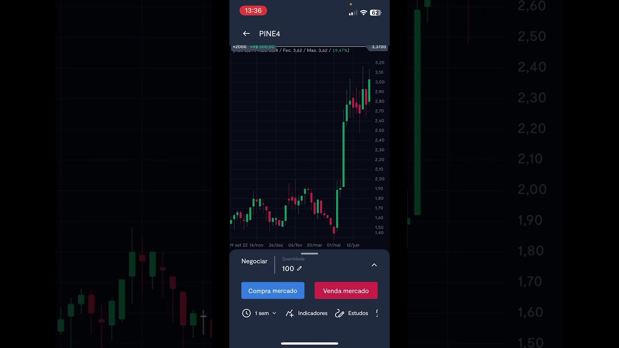Pull the bottom sheet grab handle
Image resolution: width=619 pixels, height=348 pixels.
[x=309, y=253]
